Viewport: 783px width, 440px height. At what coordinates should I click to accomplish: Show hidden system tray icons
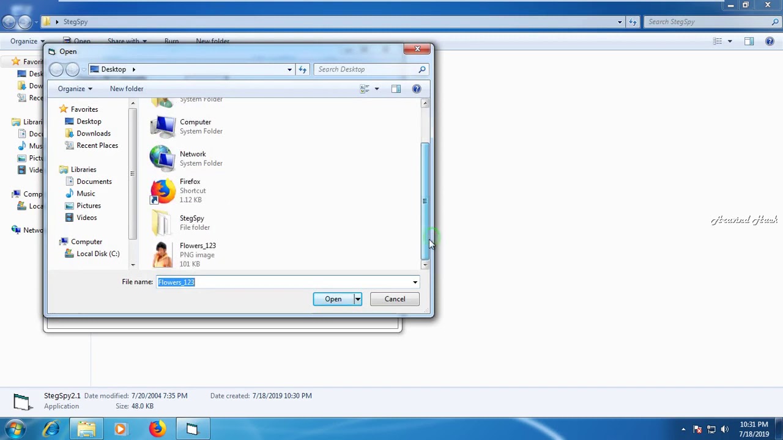(x=683, y=429)
